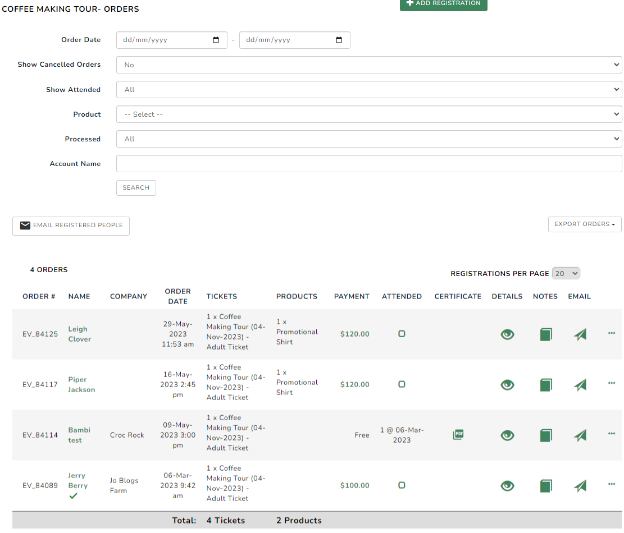
Task: Open more options for order EV_84117
Action: click(612, 383)
